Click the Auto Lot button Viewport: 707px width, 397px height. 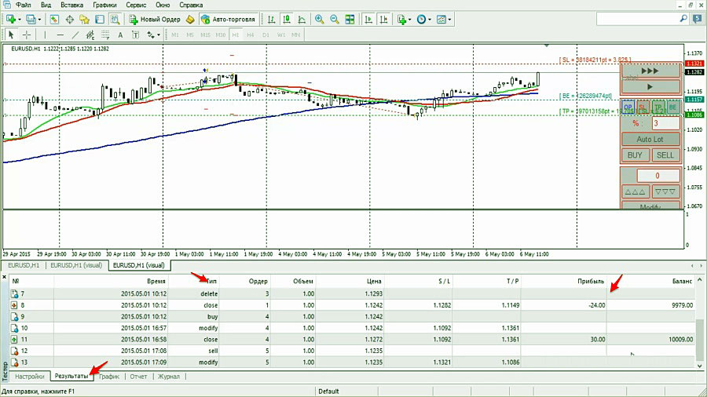click(x=650, y=139)
